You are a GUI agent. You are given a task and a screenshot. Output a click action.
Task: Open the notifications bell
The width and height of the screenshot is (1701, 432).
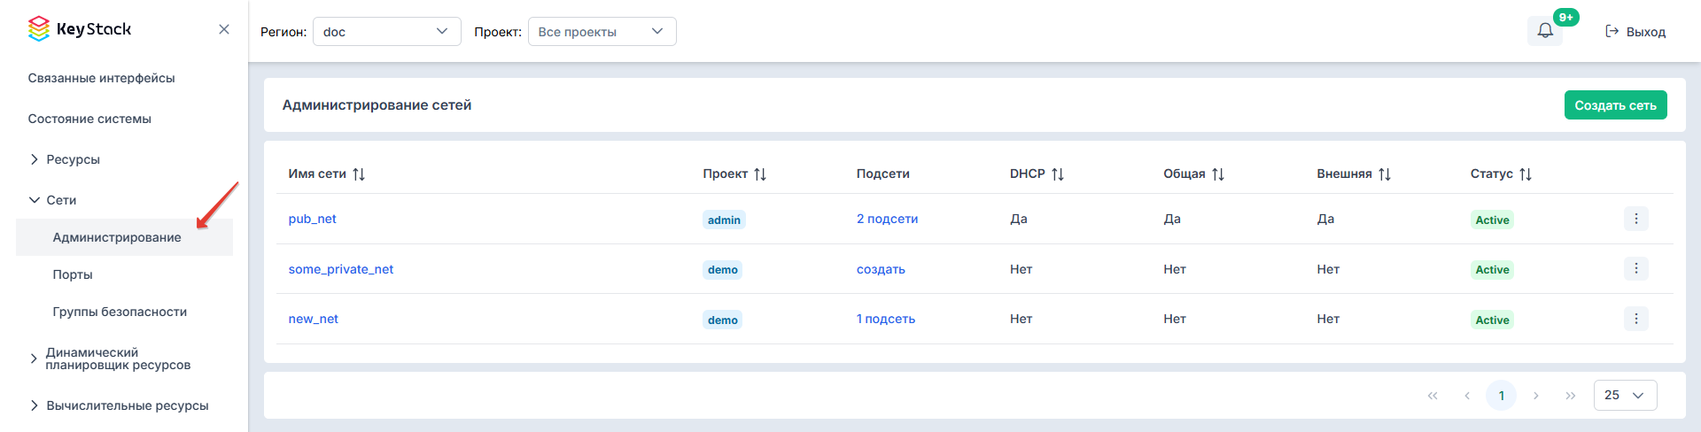point(1545,31)
